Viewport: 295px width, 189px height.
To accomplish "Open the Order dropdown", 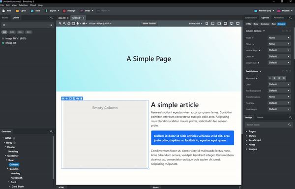I will pos(279,57).
